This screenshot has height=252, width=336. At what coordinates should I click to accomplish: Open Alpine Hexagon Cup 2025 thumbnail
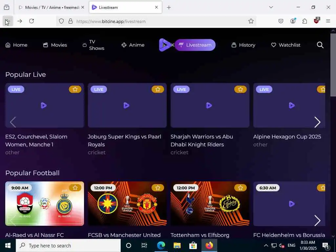click(x=289, y=105)
